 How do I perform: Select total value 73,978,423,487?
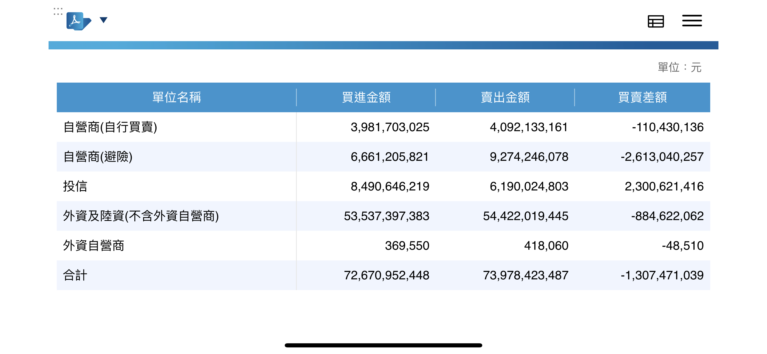point(526,275)
